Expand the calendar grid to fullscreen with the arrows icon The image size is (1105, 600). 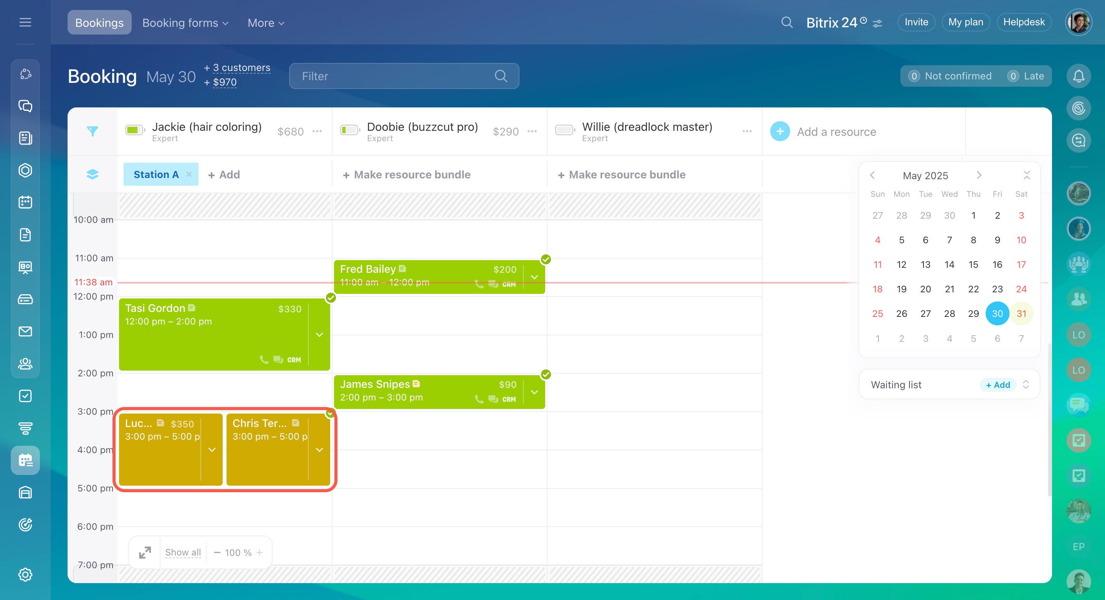[x=145, y=552]
